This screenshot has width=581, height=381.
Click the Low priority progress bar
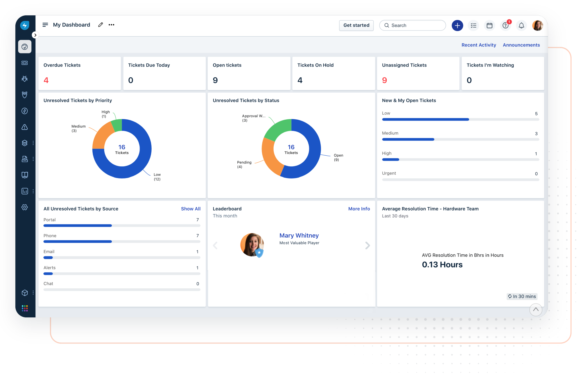click(460, 119)
